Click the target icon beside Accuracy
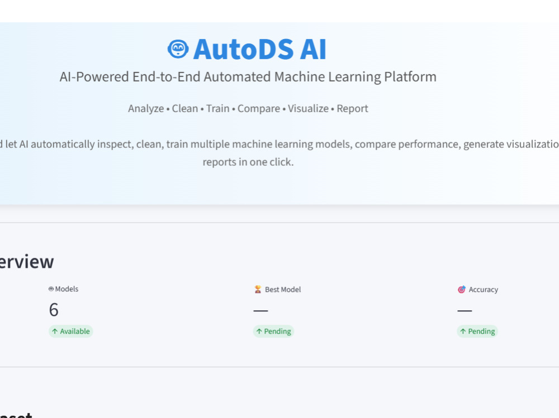Image resolution: width=559 pixels, height=418 pixels. point(462,290)
